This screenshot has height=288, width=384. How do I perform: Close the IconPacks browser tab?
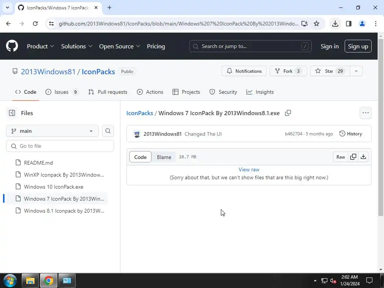[96, 7]
